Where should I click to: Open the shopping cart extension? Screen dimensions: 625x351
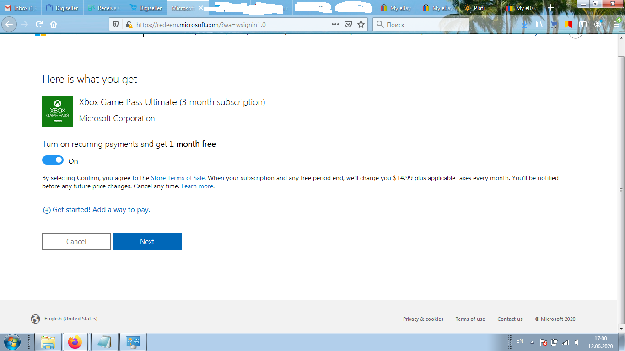[554, 24]
